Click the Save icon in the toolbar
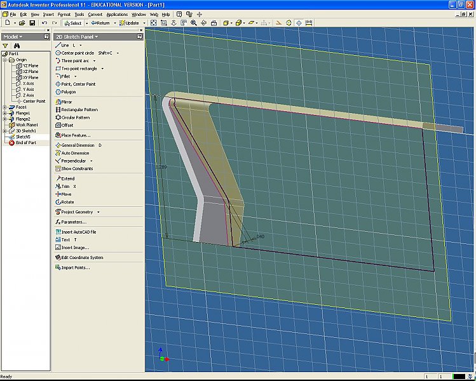The image size is (476, 381). point(32,23)
